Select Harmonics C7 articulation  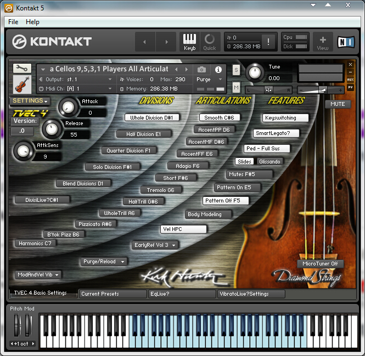(35, 244)
